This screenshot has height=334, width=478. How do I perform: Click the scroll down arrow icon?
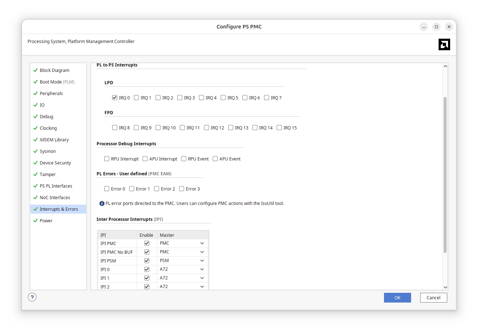click(445, 287)
